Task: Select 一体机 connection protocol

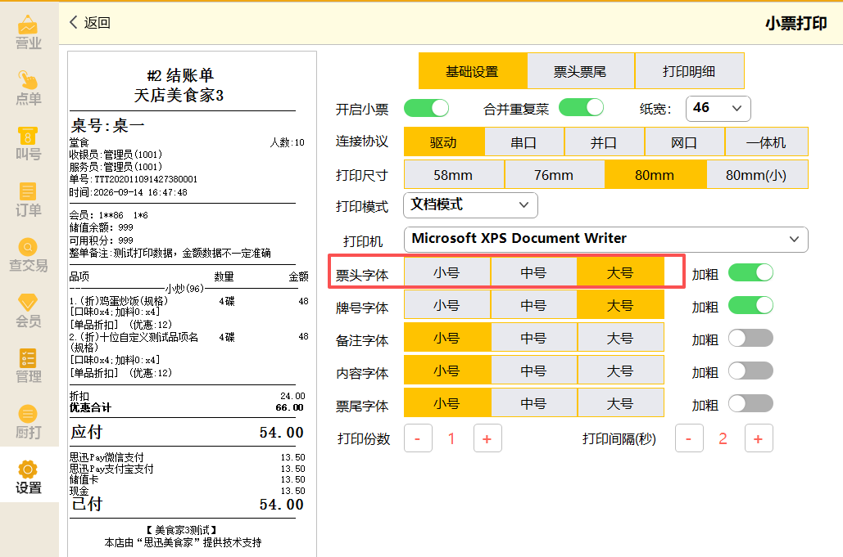Action: pyautogui.click(x=766, y=143)
